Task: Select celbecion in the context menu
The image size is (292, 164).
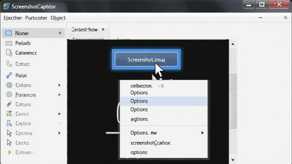Action: pos(141,86)
